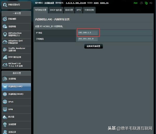This screenshot has width=156, height=134.
Task: Open the USB 相关应用 menu label
Action: [15, 57]
